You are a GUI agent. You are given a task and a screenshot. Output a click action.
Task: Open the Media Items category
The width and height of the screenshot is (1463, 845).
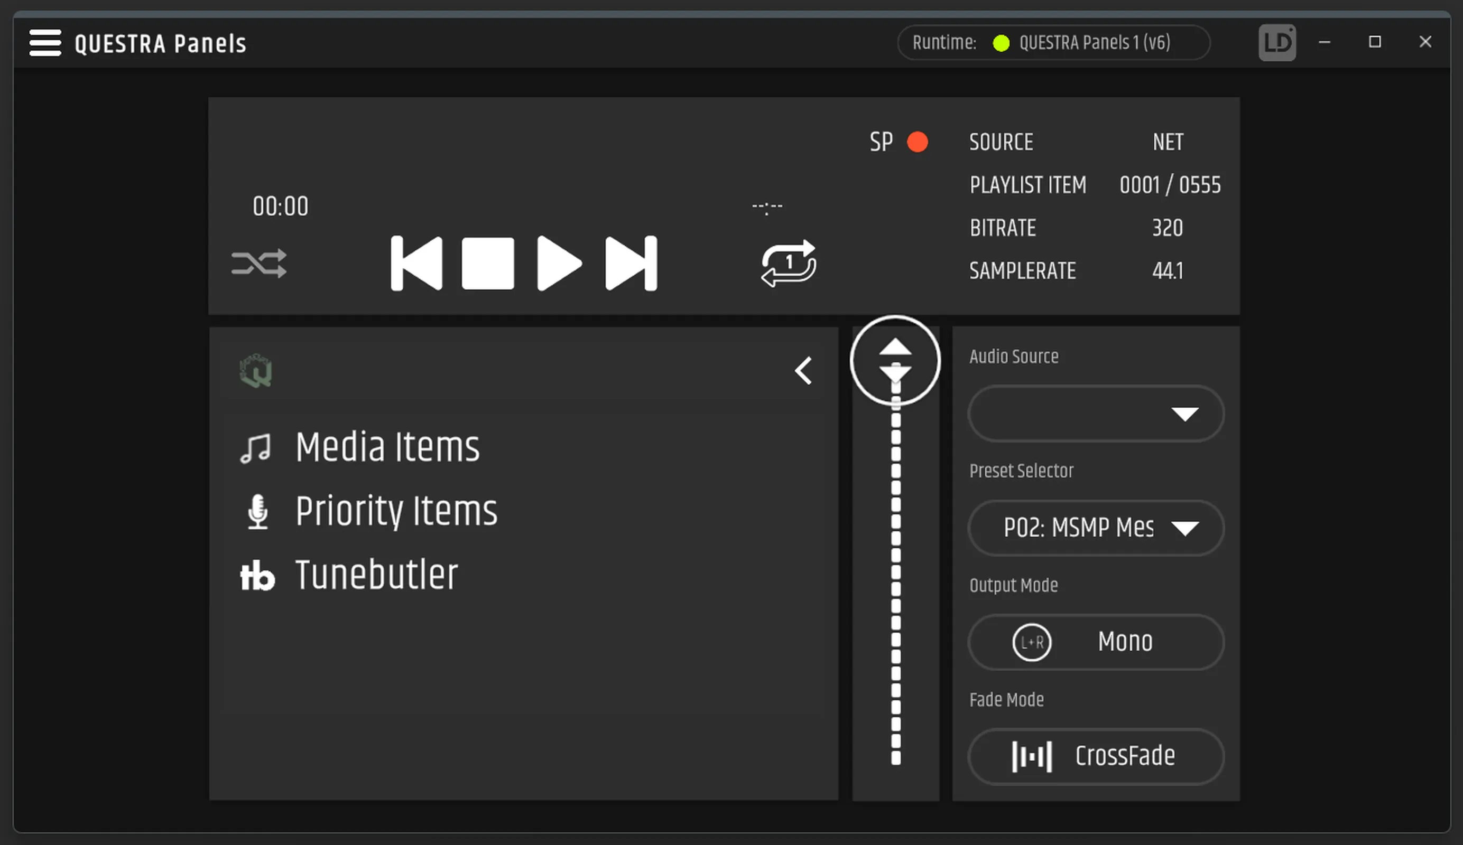pos(387,447)
